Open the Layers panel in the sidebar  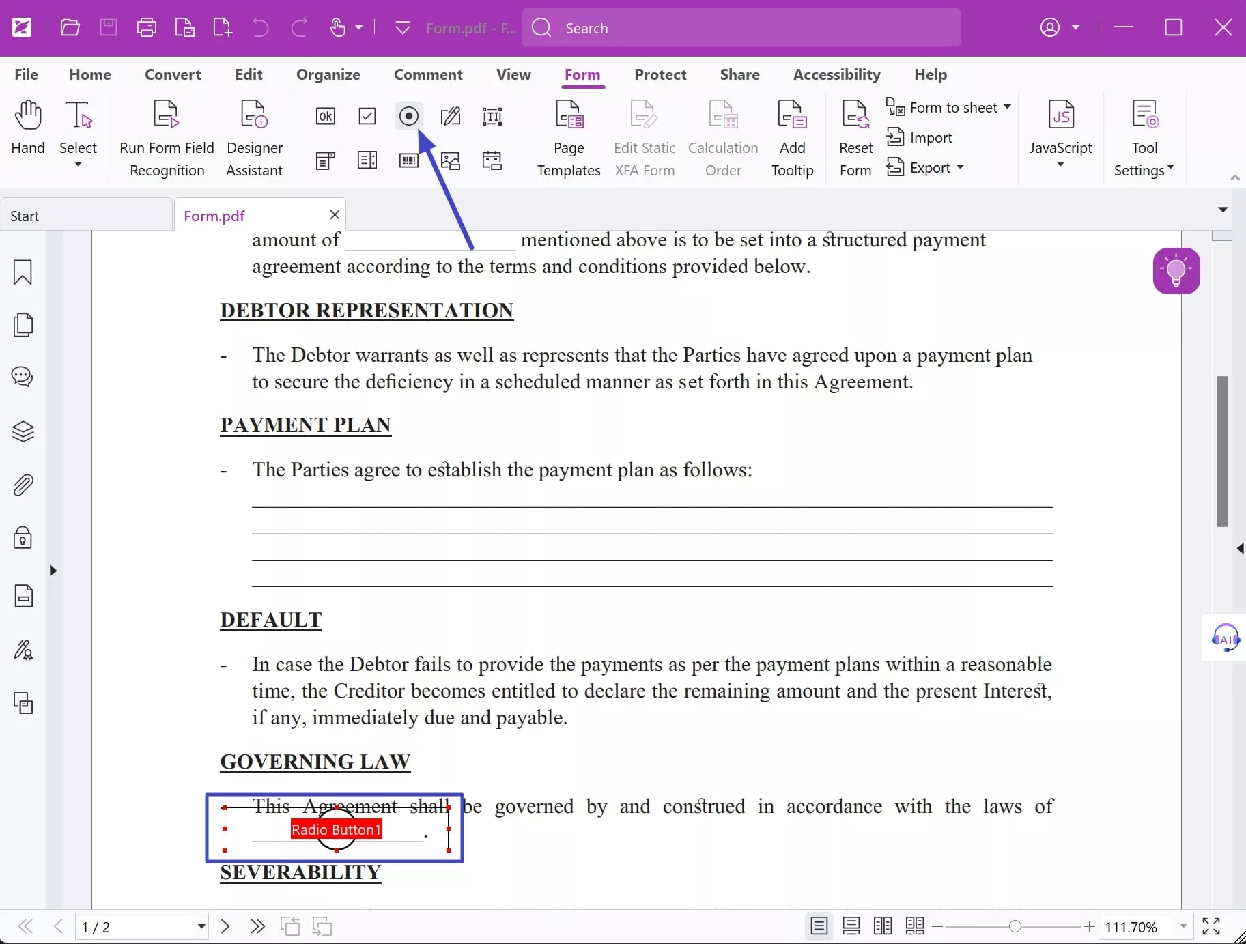pyautogui.click(x=23, y=431)
